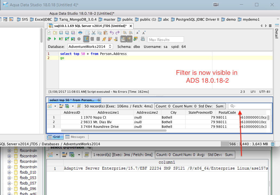Screen dimensions: 280x195
Task: Click the PostgreSQL JDBC Driver II shortcut
Action: point(195,19)
